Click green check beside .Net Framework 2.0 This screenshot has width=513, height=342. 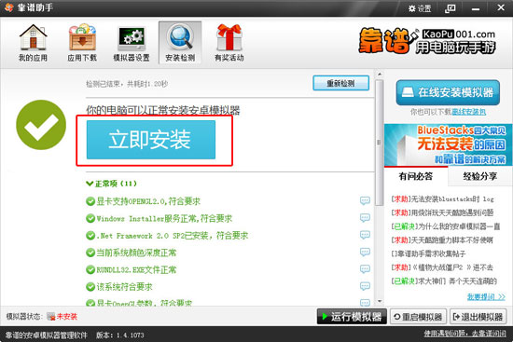90,236
